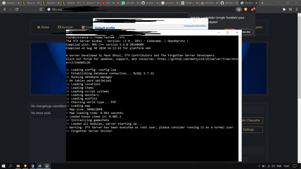Open File Explorer from taskbar
This screenshot has height=169, width=301.
coord(18,166)
